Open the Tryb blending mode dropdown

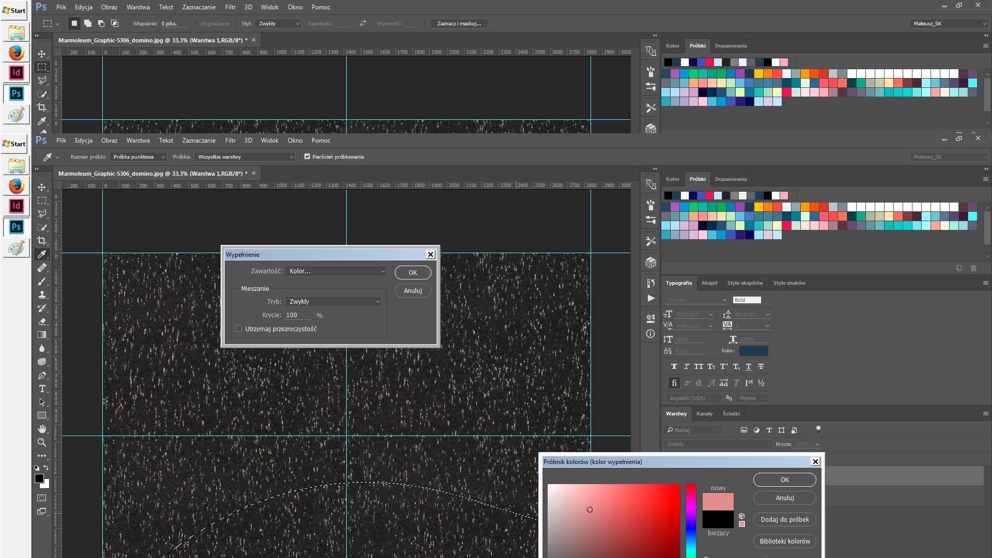click(333, 302)
